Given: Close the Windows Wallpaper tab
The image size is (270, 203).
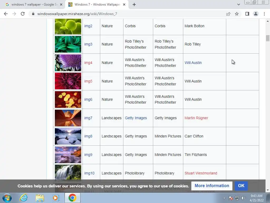Looking at the screenshot, I should click(x=124, y=4).
